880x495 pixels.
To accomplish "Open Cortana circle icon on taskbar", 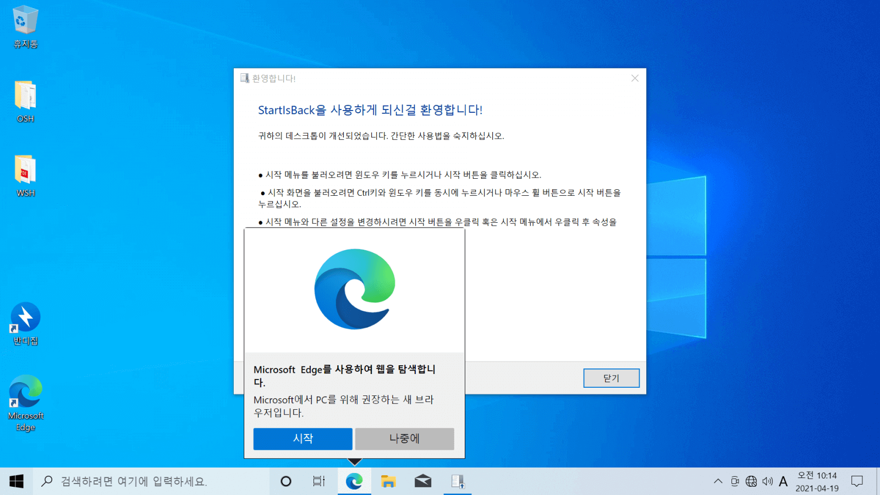I will (x=286, y=481).
